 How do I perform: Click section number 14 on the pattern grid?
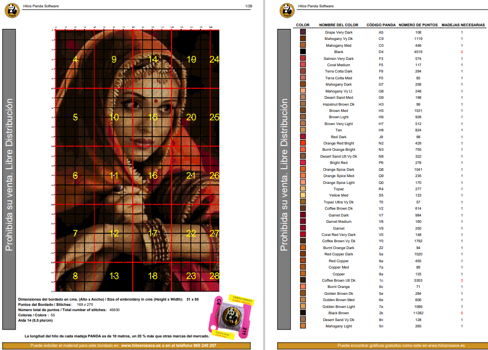(153, 59)
